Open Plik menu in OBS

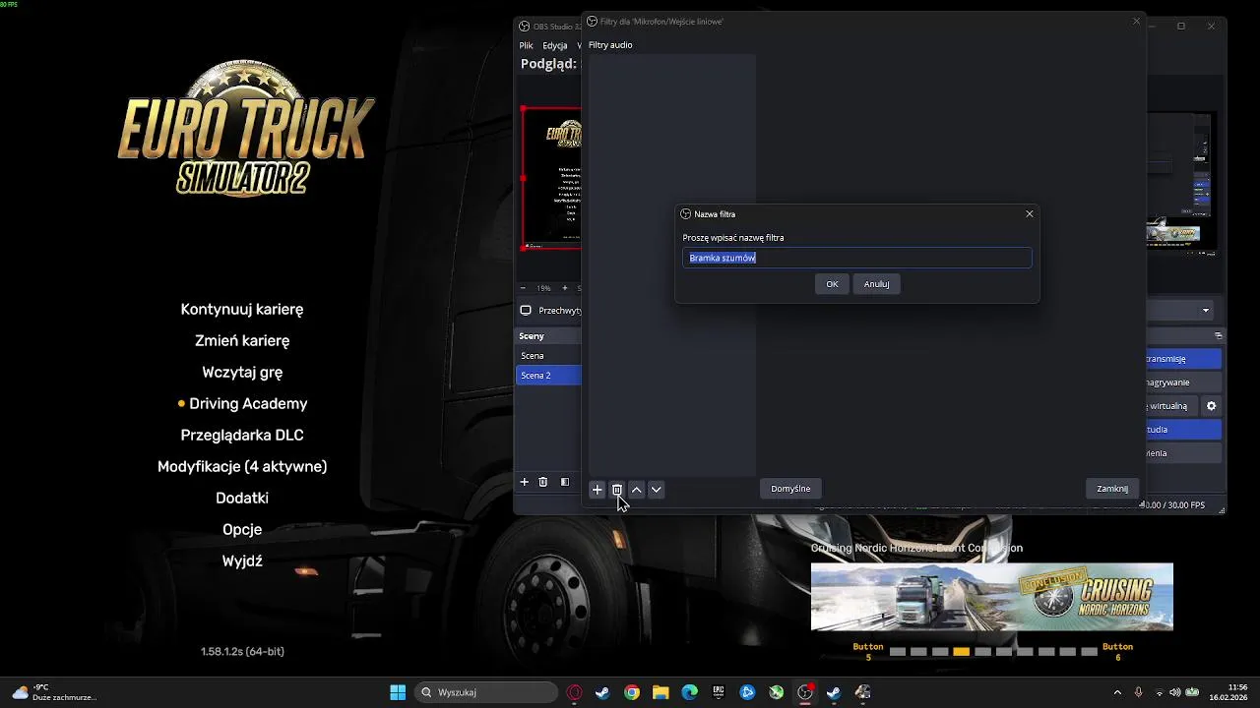[527, 45]
